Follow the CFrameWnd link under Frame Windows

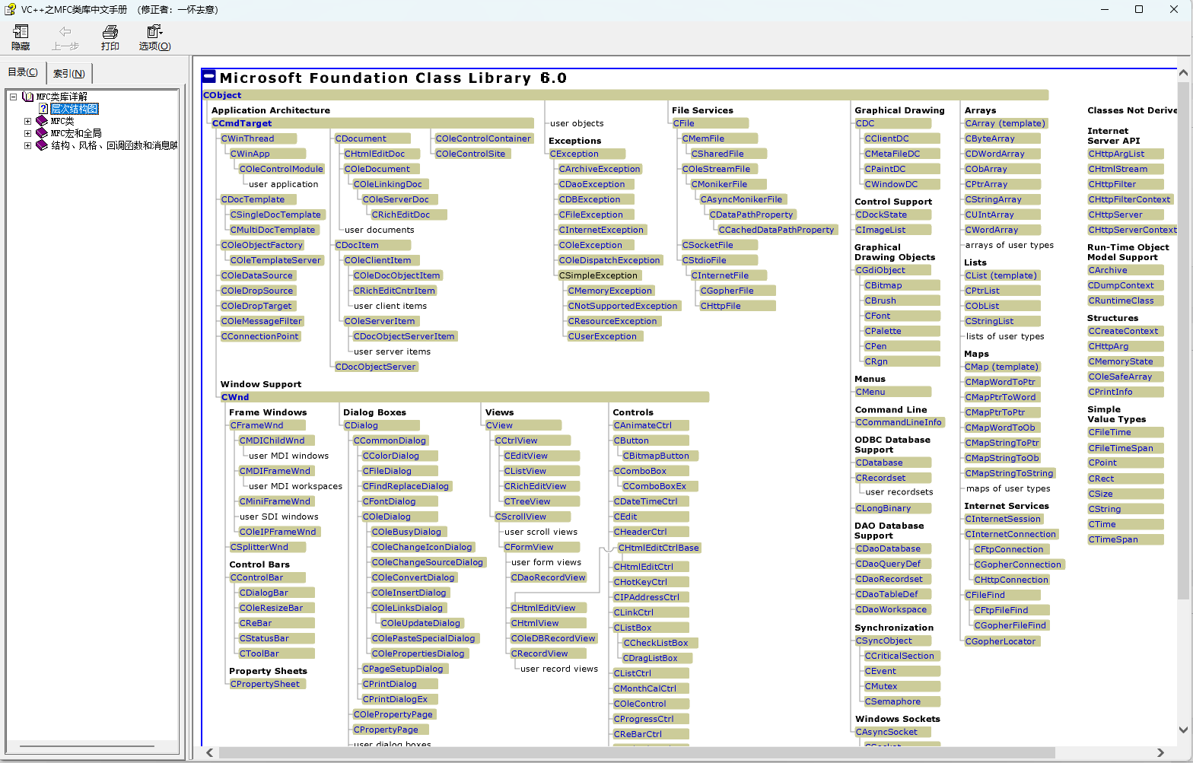coord(256,425)
